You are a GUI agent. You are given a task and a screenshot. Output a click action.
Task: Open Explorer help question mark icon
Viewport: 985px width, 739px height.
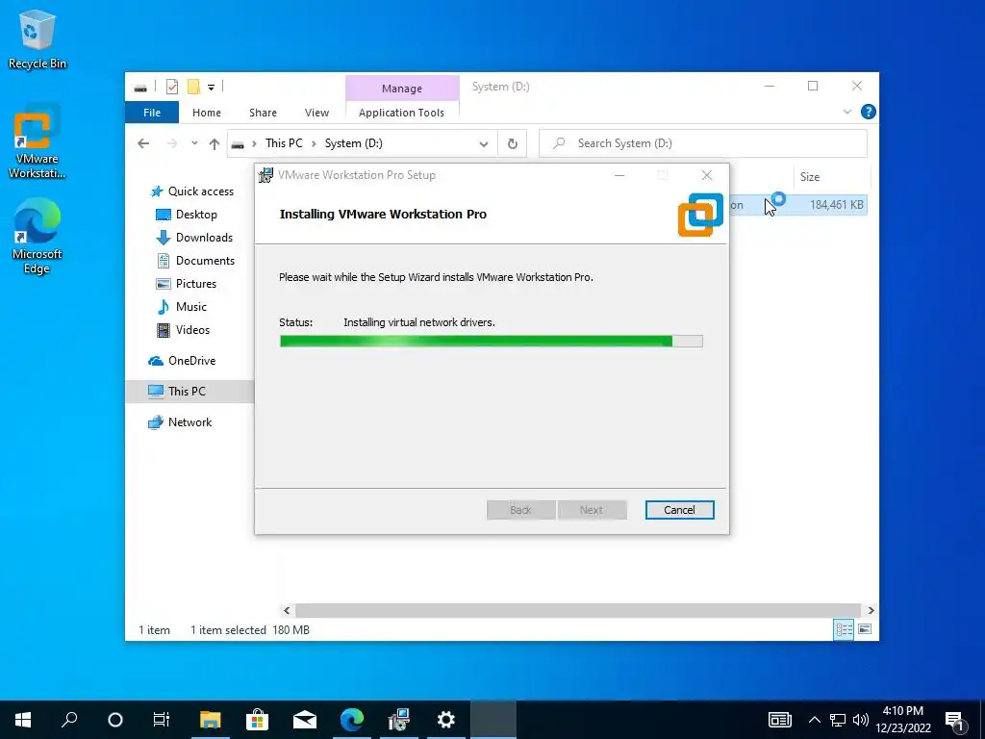(869, 112)
